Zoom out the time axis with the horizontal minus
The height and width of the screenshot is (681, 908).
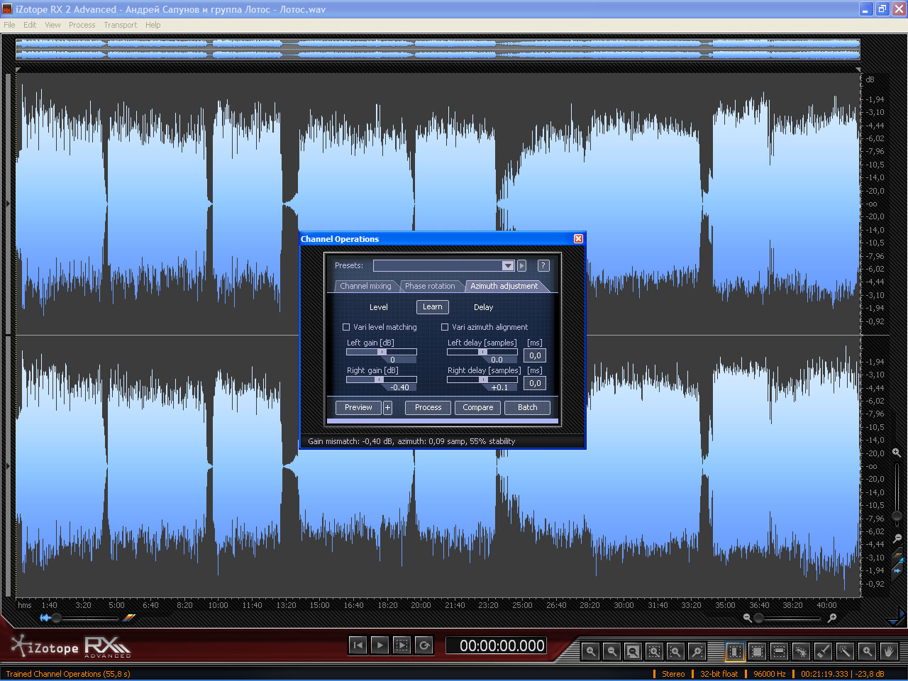tap(747, 618)
